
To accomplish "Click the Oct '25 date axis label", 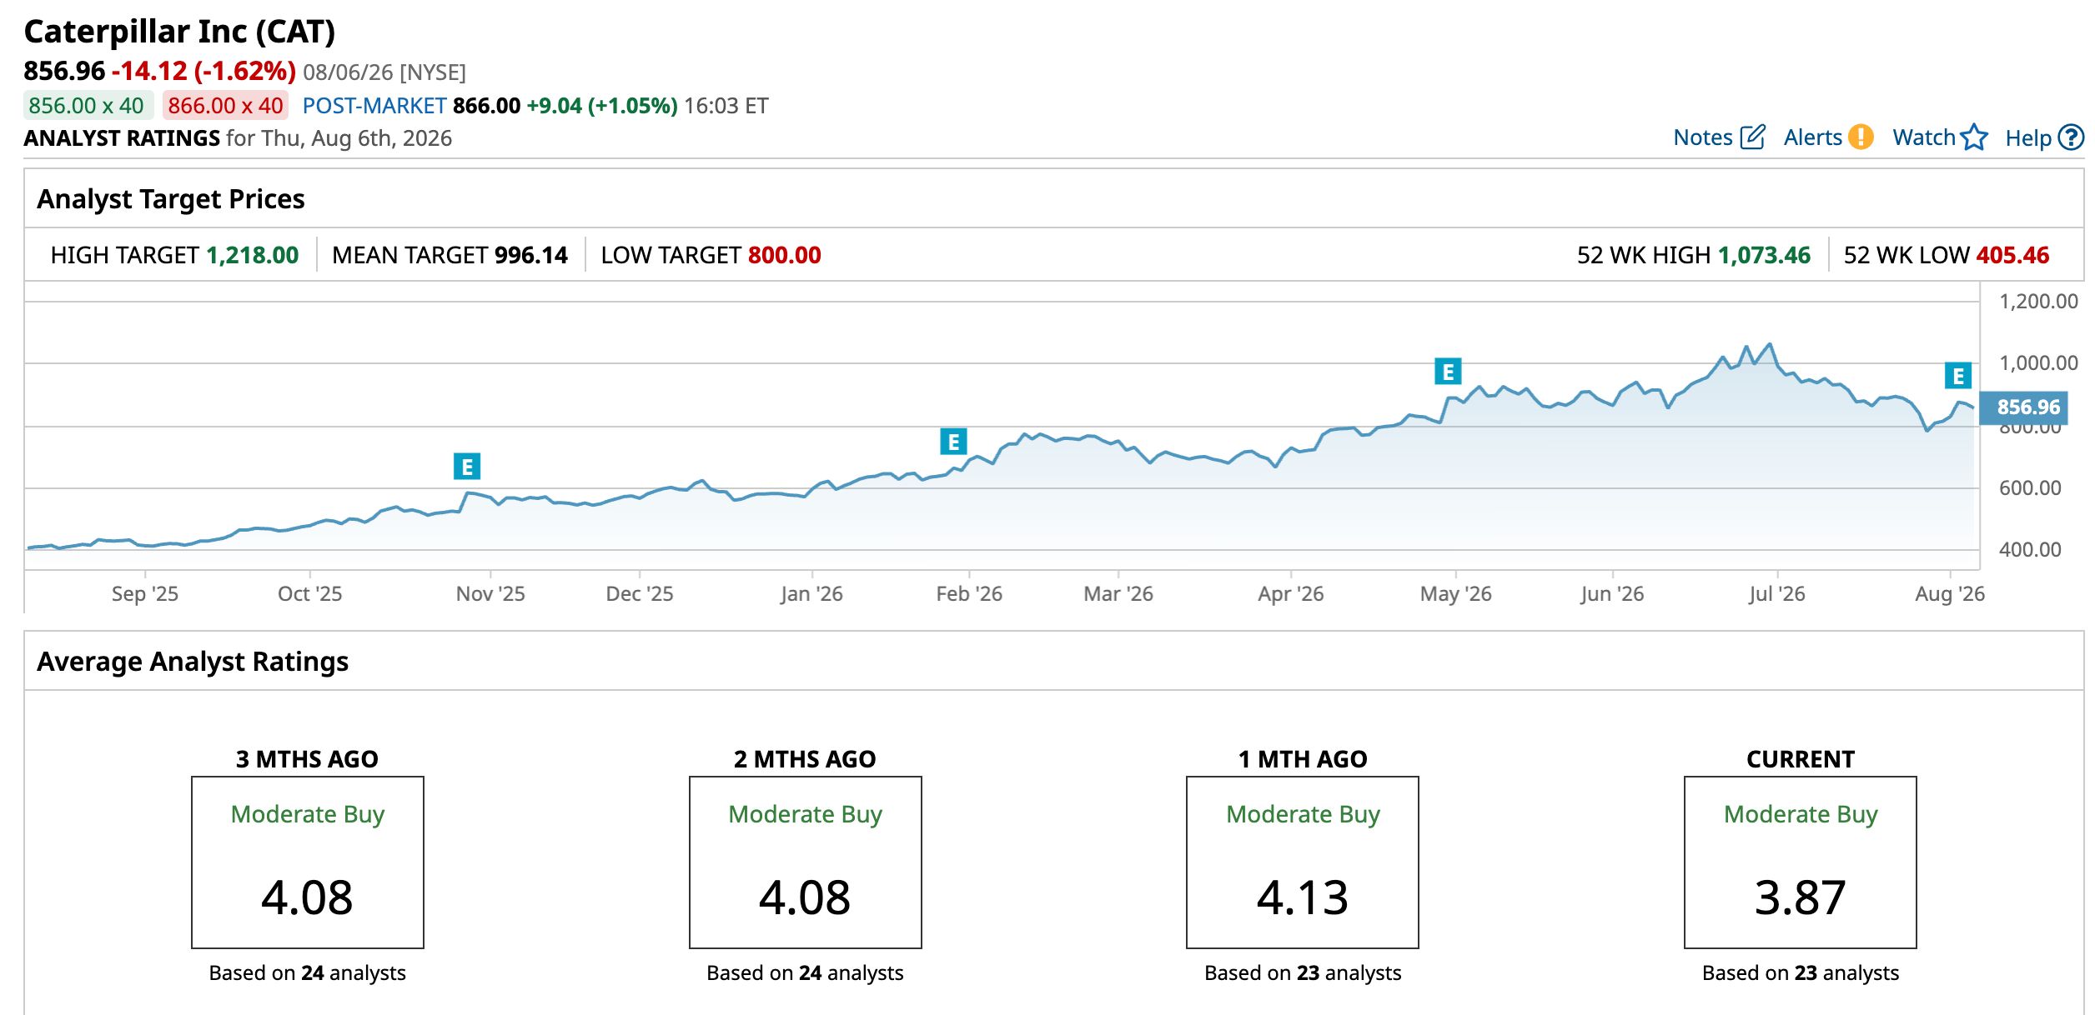I will [x=310, y=594].
